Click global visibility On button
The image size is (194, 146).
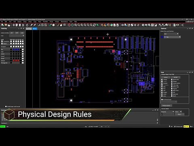tap(12, 33)
